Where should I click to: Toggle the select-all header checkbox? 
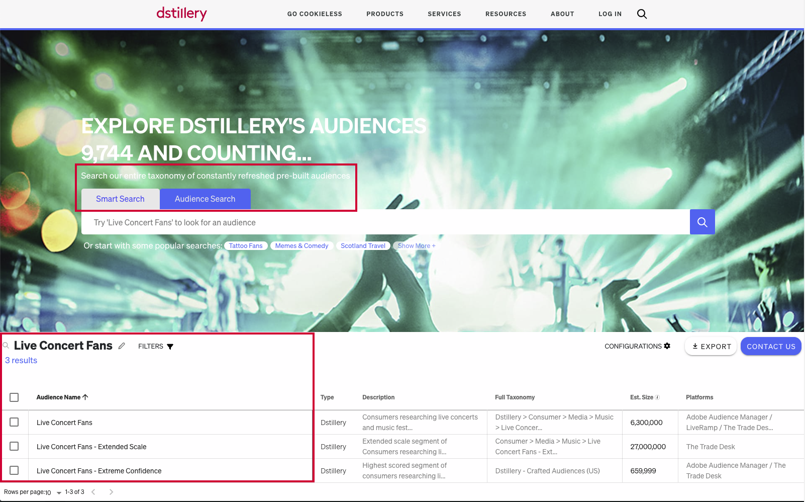tap(14, 397)
